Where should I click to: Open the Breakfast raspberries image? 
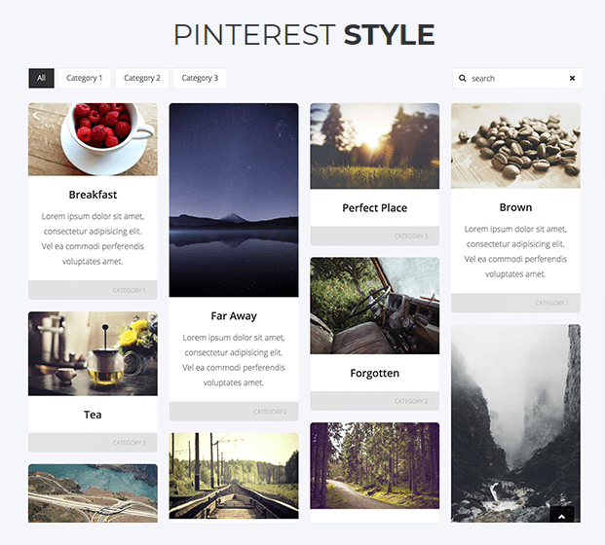click(93, 139)
